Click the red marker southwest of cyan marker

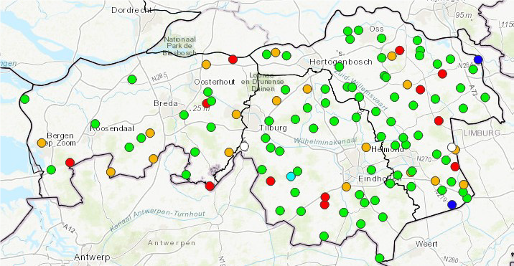(x=271, y=181)
